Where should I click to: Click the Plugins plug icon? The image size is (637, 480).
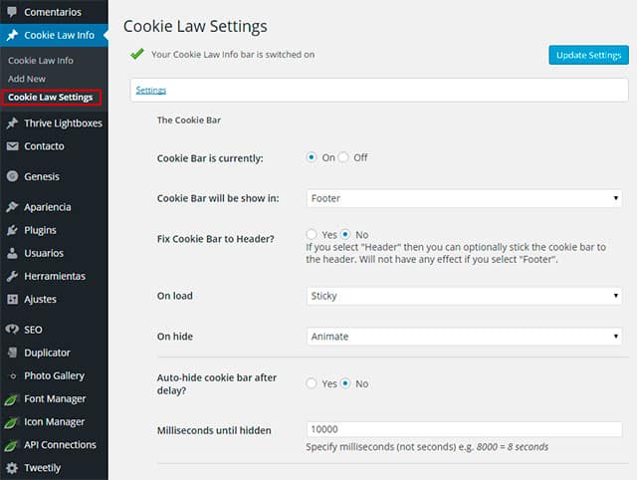[12, 231]
